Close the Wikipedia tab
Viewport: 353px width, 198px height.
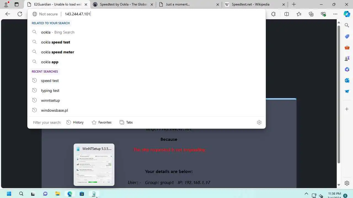point(283,4)
